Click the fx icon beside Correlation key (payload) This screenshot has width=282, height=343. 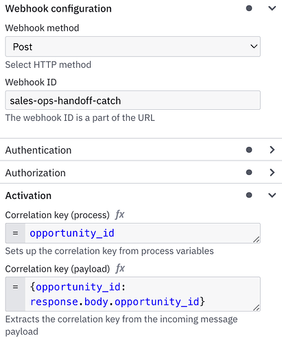(x=120, y=268)
